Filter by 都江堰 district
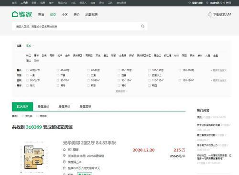The image size is (239, 175). (168, 55)
